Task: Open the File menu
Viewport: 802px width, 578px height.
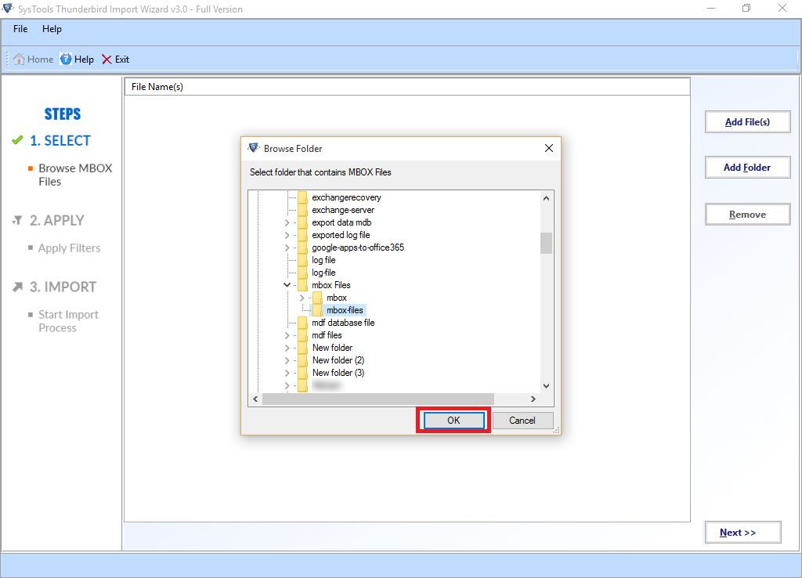Action: 20,29
